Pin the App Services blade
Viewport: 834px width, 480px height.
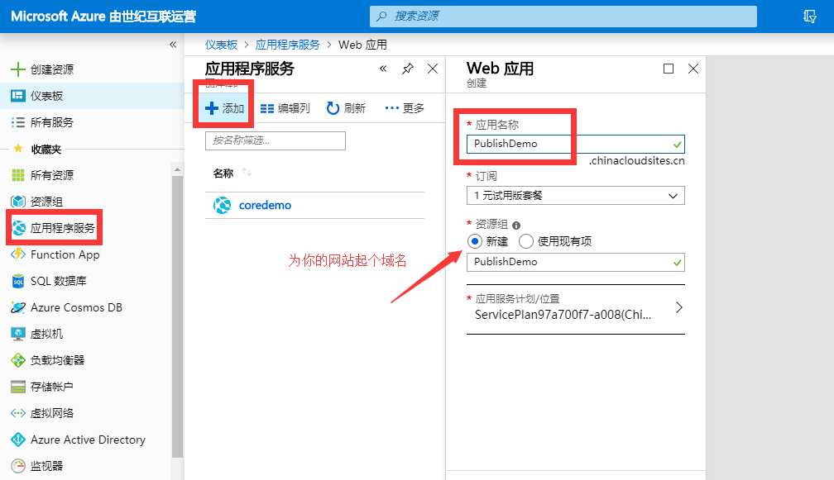[x=407, y=69]
